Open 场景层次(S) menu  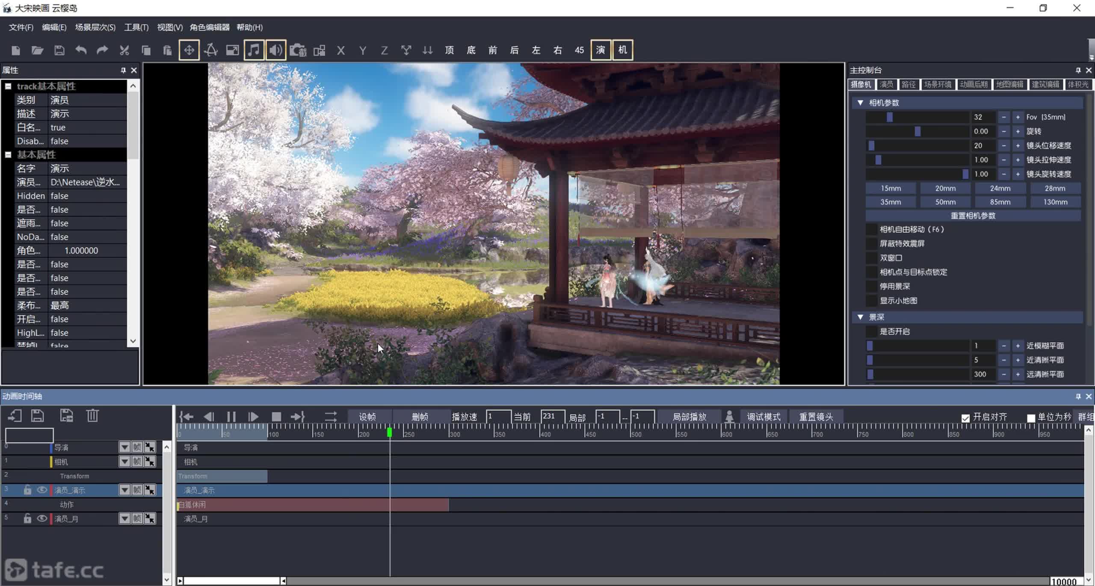point(95,27)
